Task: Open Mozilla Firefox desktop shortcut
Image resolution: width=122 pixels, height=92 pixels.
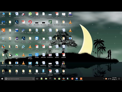Action: [3, 48]
